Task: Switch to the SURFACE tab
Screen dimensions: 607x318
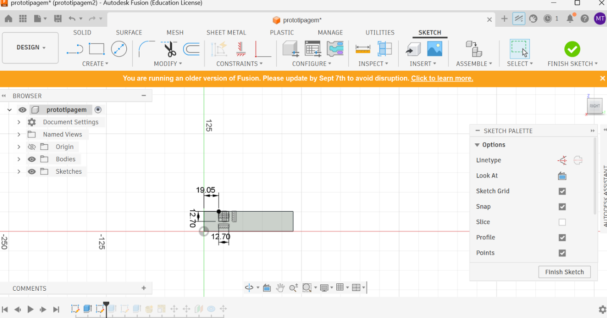Action: point(129,32)
